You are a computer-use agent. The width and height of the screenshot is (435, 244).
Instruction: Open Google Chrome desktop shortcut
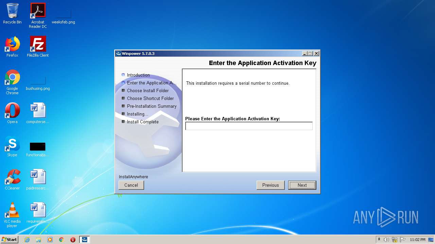tap(12, 82)
